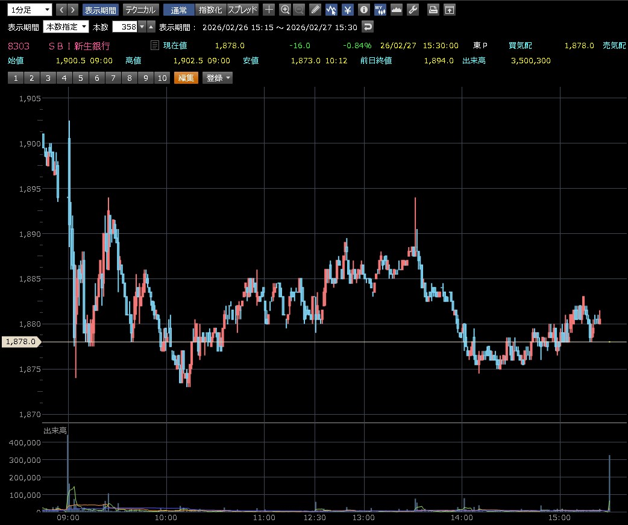This screenshot has width=628, height=525.
Task: Click the crosshair cursor icon
Action: point(269,10)
